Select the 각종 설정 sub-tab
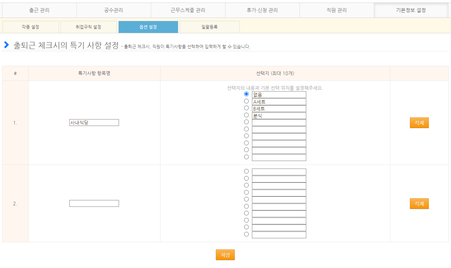 tap(30, 27)
